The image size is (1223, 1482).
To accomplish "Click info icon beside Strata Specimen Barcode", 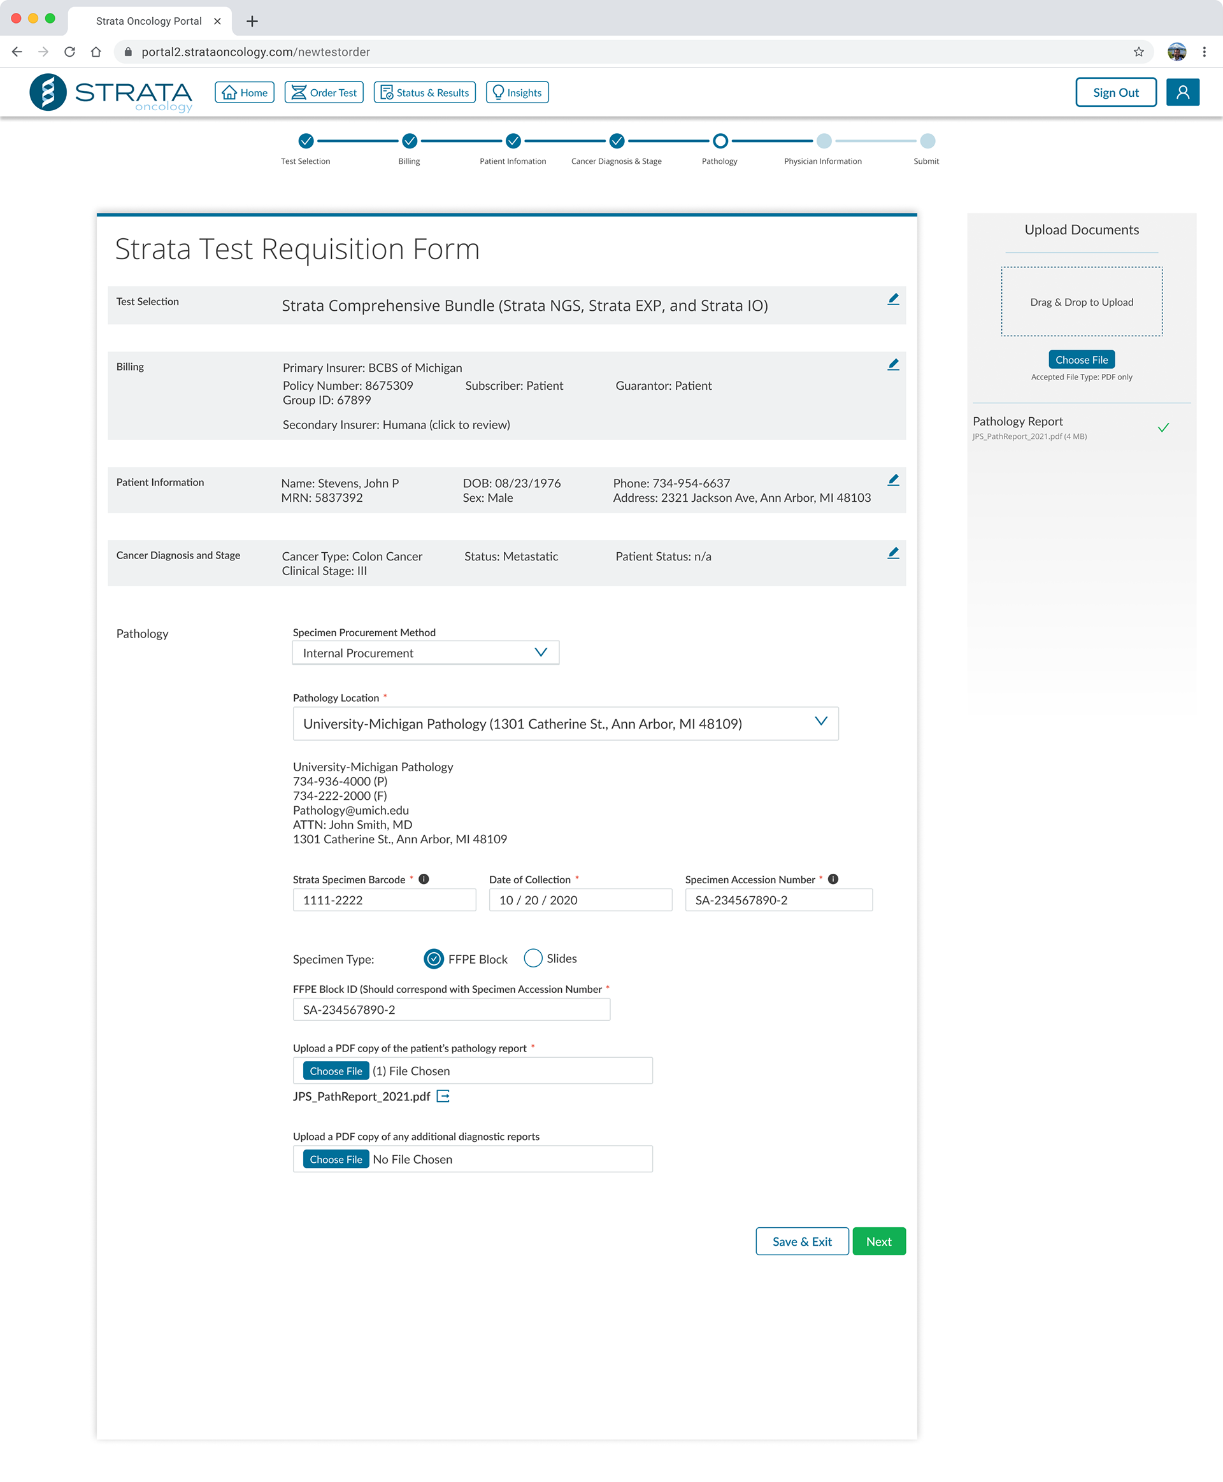I will (424, 879).
